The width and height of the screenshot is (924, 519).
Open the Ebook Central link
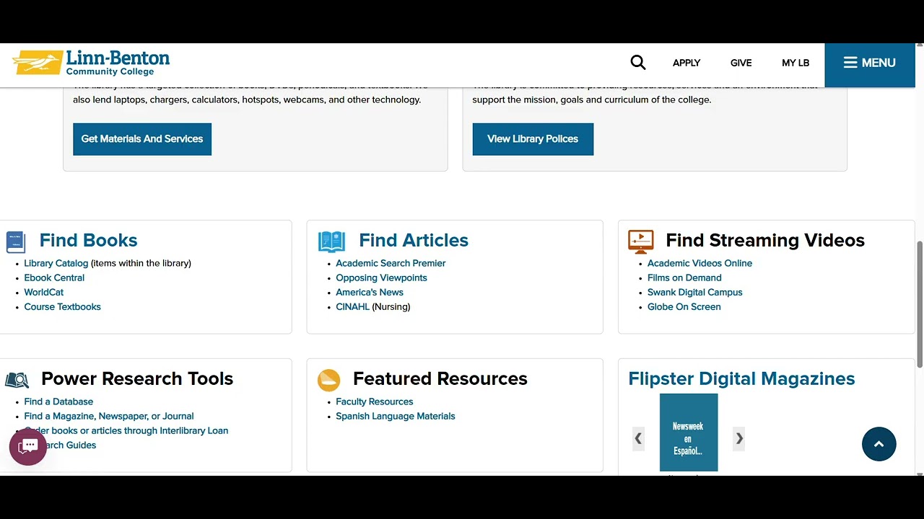pos(54,278)
